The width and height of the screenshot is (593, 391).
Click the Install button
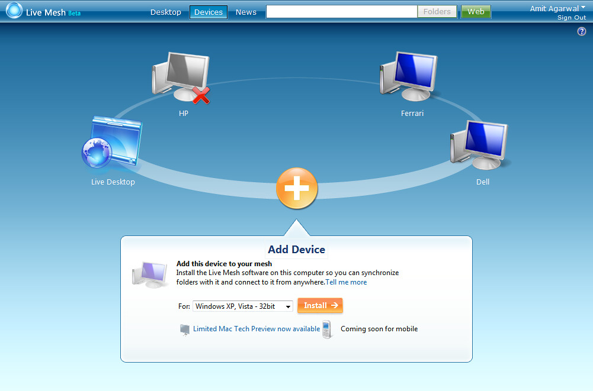(x=320, y=306)
